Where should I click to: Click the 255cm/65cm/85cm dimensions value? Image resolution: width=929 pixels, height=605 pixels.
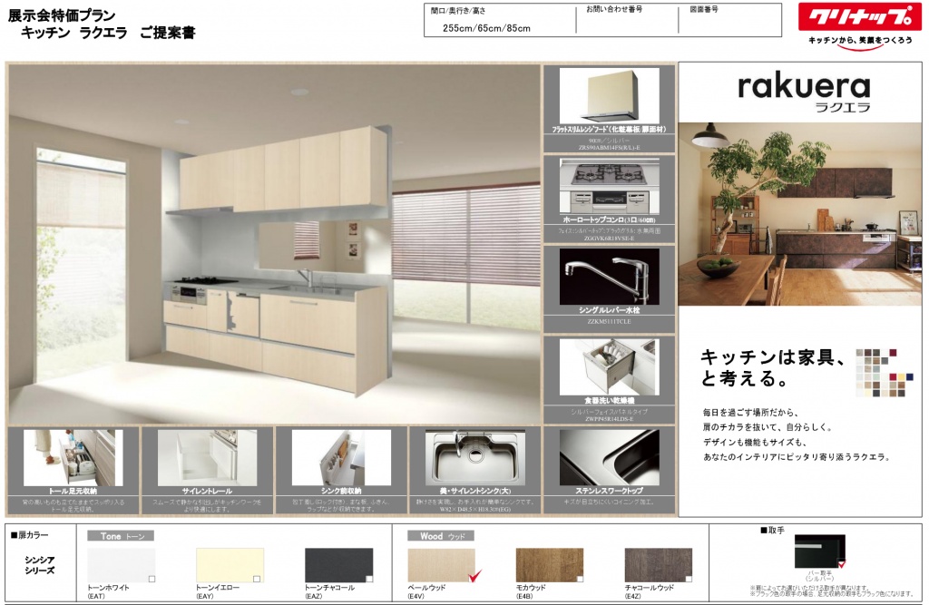[x=486, y=28]
